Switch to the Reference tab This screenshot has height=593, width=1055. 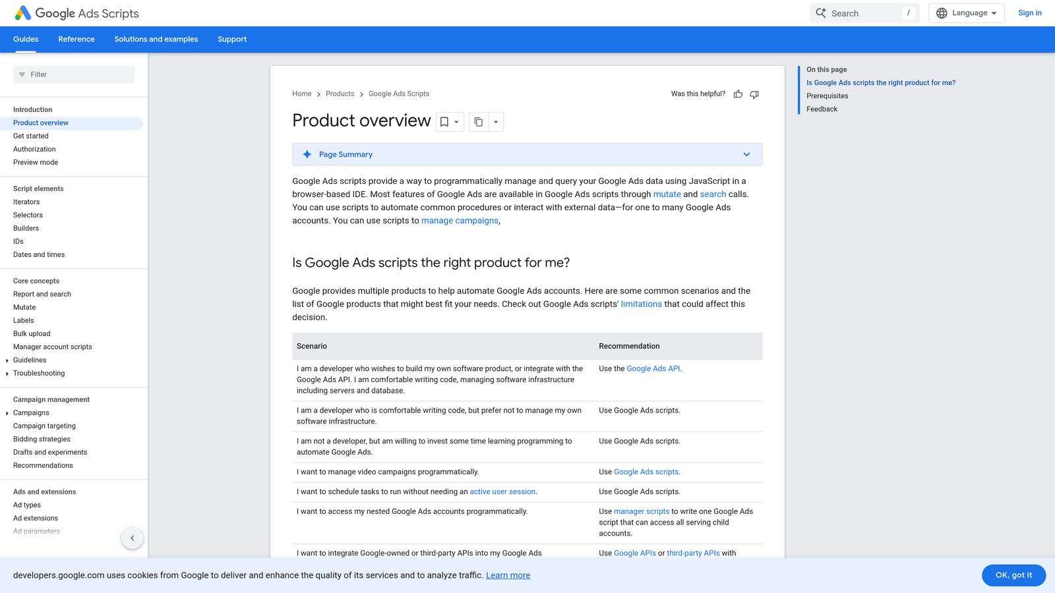click(76, 40)
